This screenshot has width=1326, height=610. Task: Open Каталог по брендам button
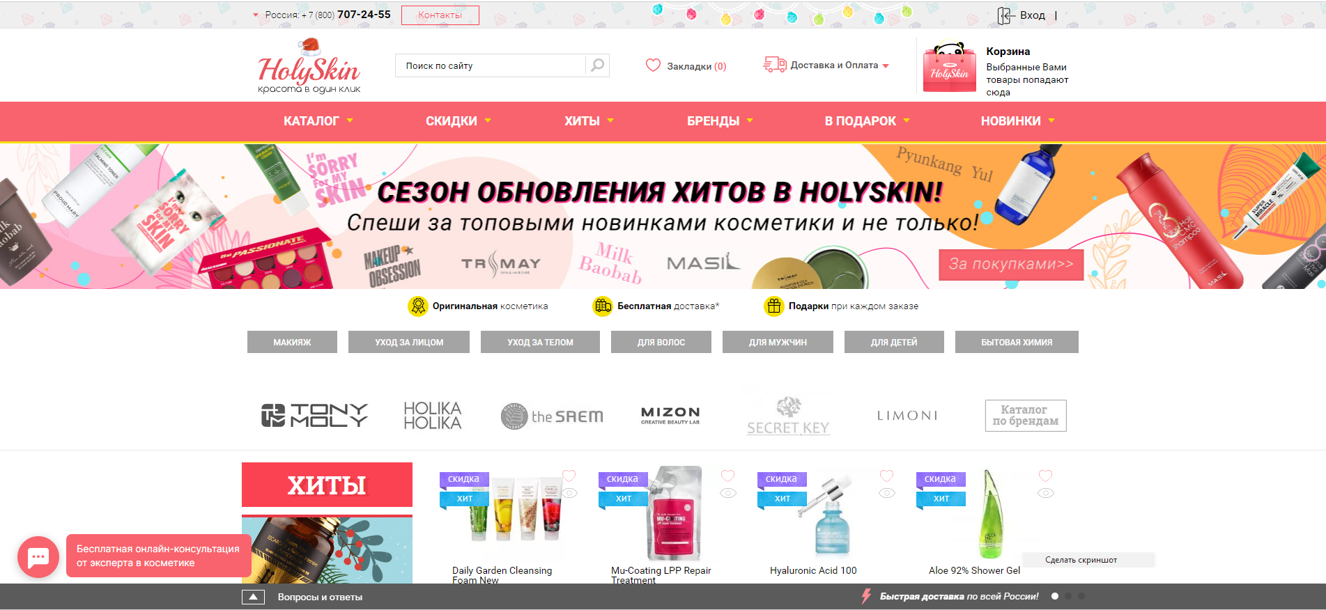(x=1026, y=416)
